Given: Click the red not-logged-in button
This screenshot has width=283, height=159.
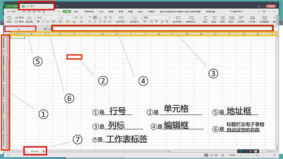Looking at the screenshot, I should coord(271,6).
